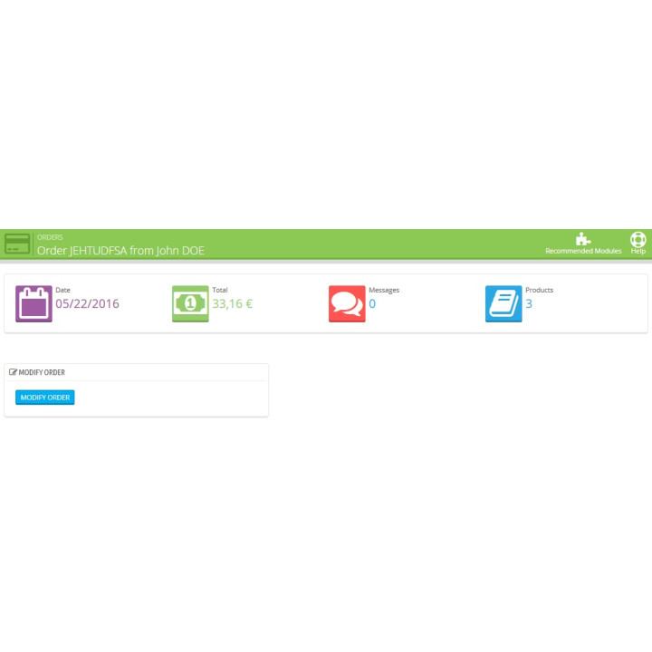Click the Recommended Modules label
Screen dimensions: 652x652
pyautogui.click(x=583, y=251)
